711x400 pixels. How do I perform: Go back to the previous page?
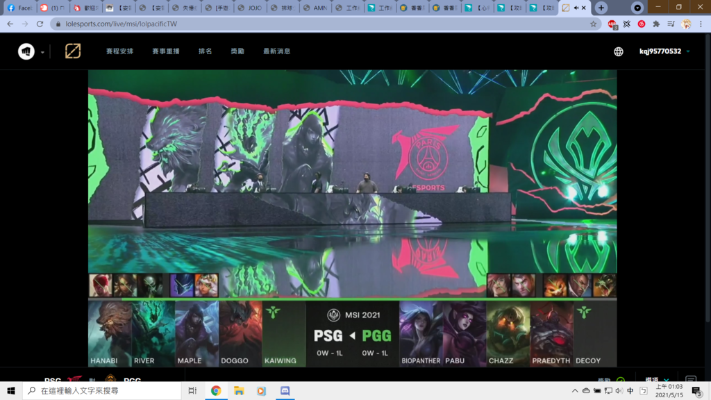[x=10, y=24]
